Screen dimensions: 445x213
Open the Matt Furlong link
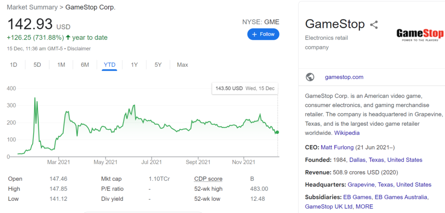click(x=337, y=147)
